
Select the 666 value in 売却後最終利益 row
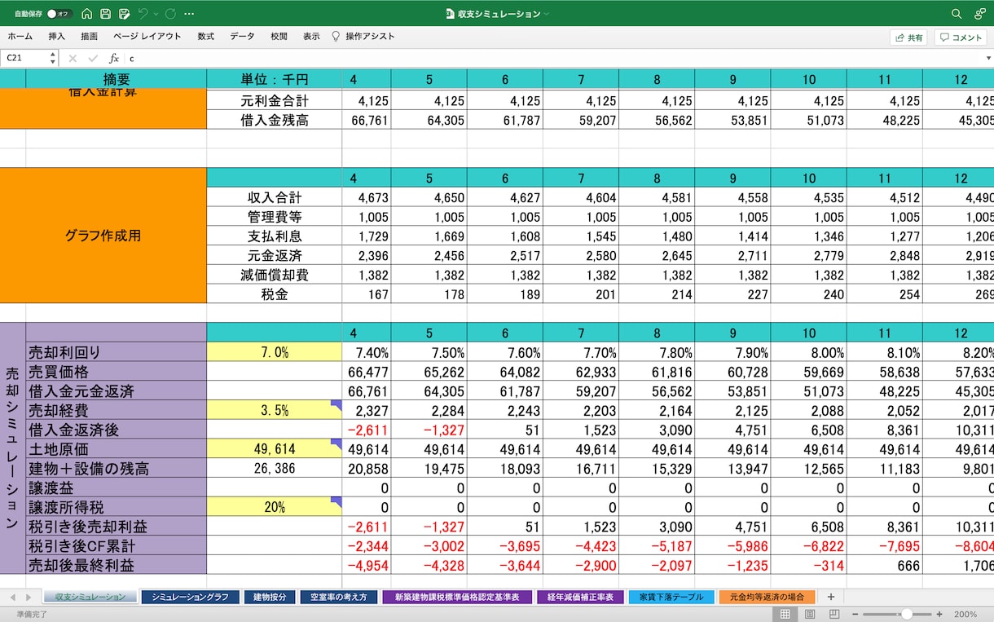(884, 565)
